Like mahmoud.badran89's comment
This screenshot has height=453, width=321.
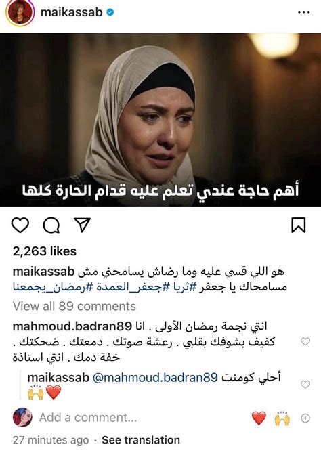[x=305, y=341]
